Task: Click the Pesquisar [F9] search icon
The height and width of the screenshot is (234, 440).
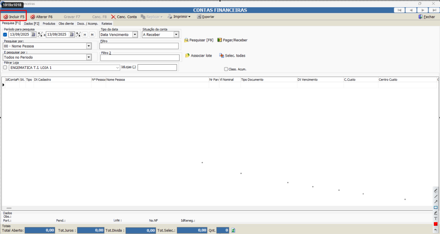Action: click(186, 40)
